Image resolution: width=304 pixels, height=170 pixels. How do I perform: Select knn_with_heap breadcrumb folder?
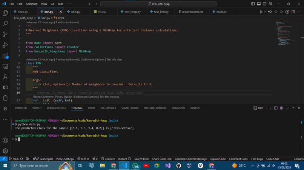point(23,18)
